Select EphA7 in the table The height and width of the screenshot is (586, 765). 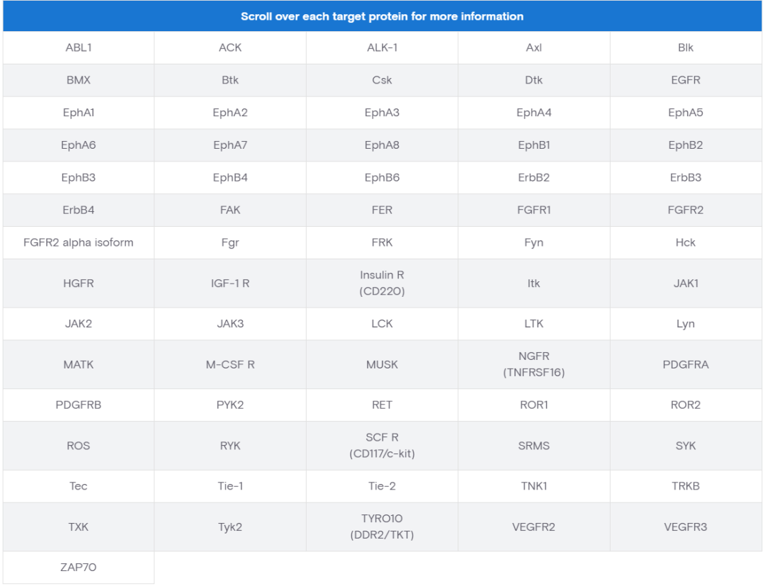point(230,145)
